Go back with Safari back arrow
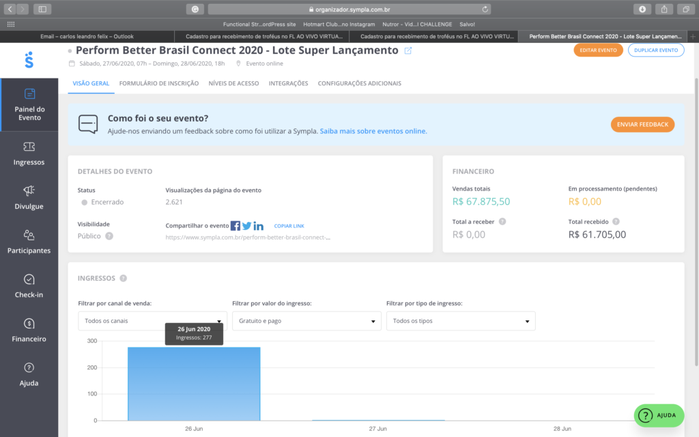Viewport: 699px width, 437px height. click(10, 9)
